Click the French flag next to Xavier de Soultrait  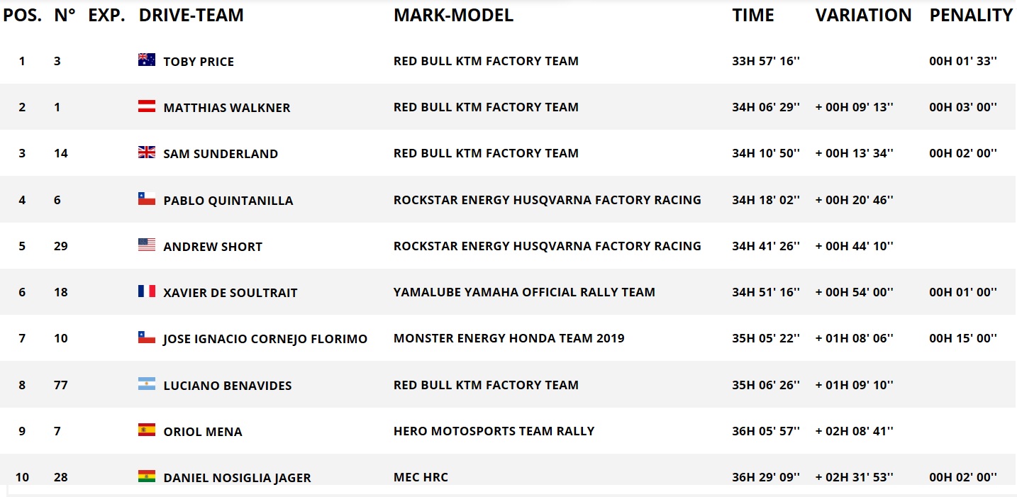click(147, 291)
